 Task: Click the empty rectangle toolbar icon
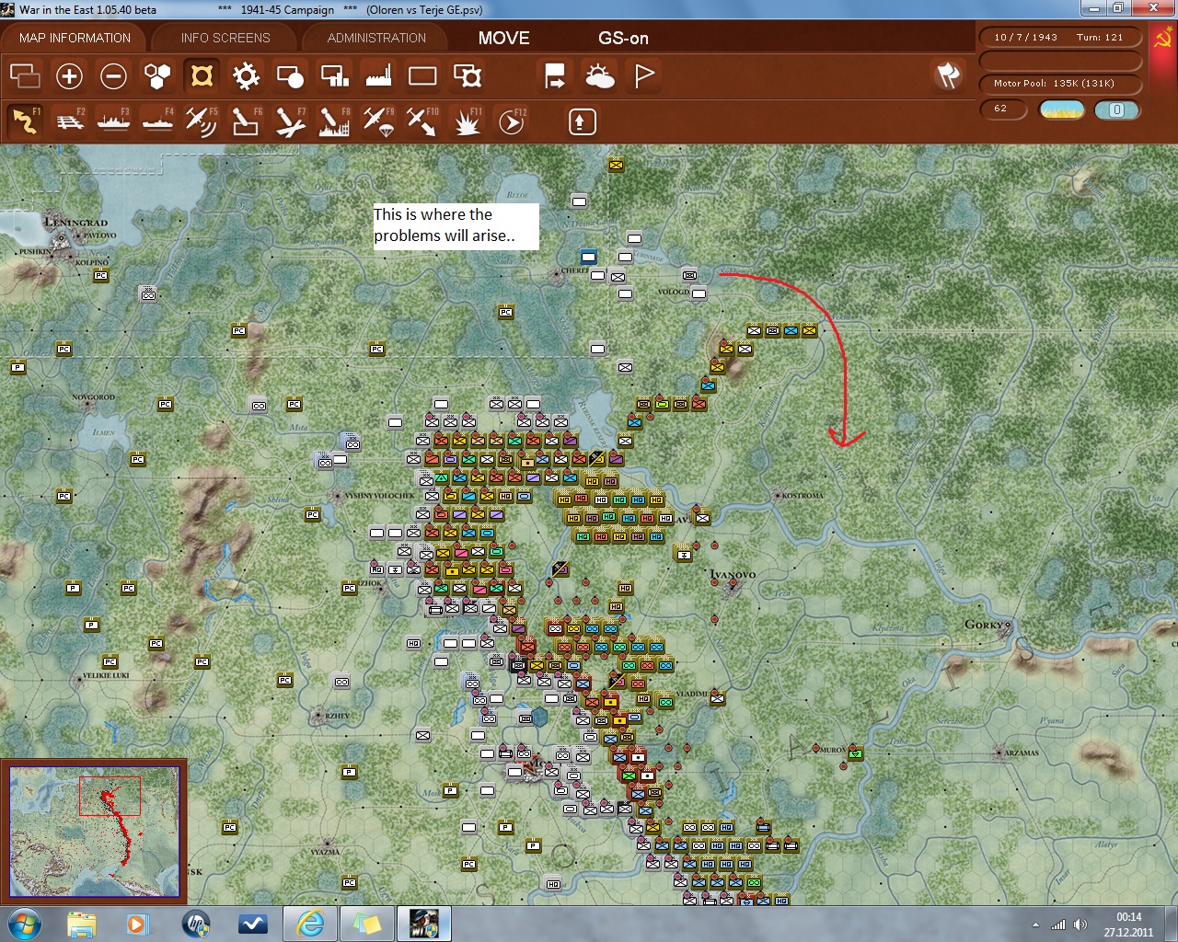[x=422, y=76]
